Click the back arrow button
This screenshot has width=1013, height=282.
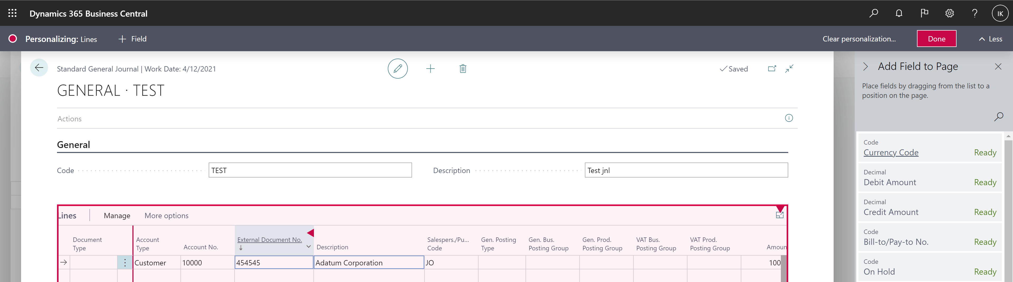pyautogui.click(x=39, y=68)
